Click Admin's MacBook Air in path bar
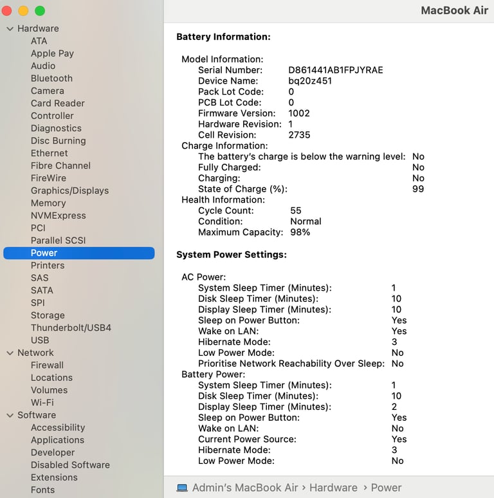The height and width of the screenshot is (498, 494). coord(245,488)
